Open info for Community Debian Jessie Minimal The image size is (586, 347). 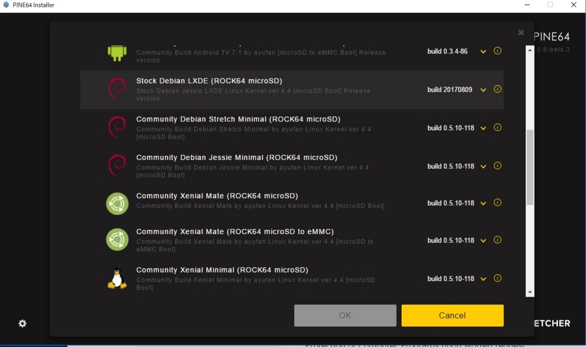point(497,165)
